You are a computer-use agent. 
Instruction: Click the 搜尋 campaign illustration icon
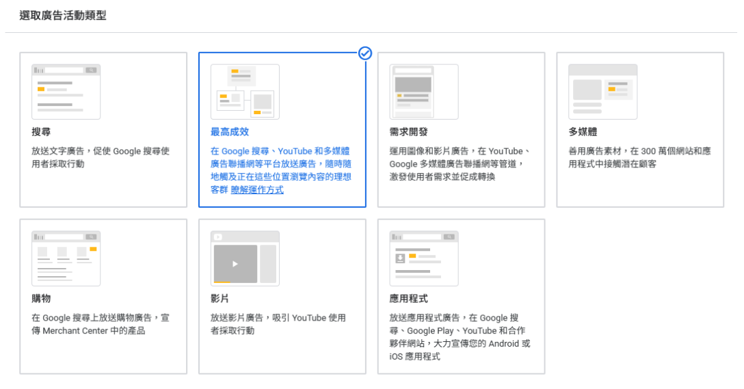(x=66, y=92)
